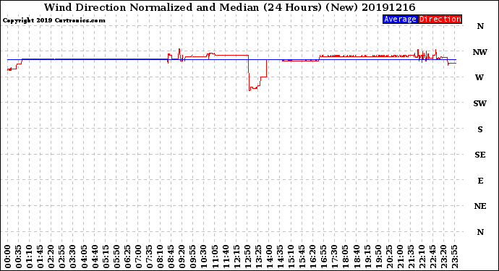499x271 pixels.
Task: Click the "07:35" time axis label
Action: 149,257
